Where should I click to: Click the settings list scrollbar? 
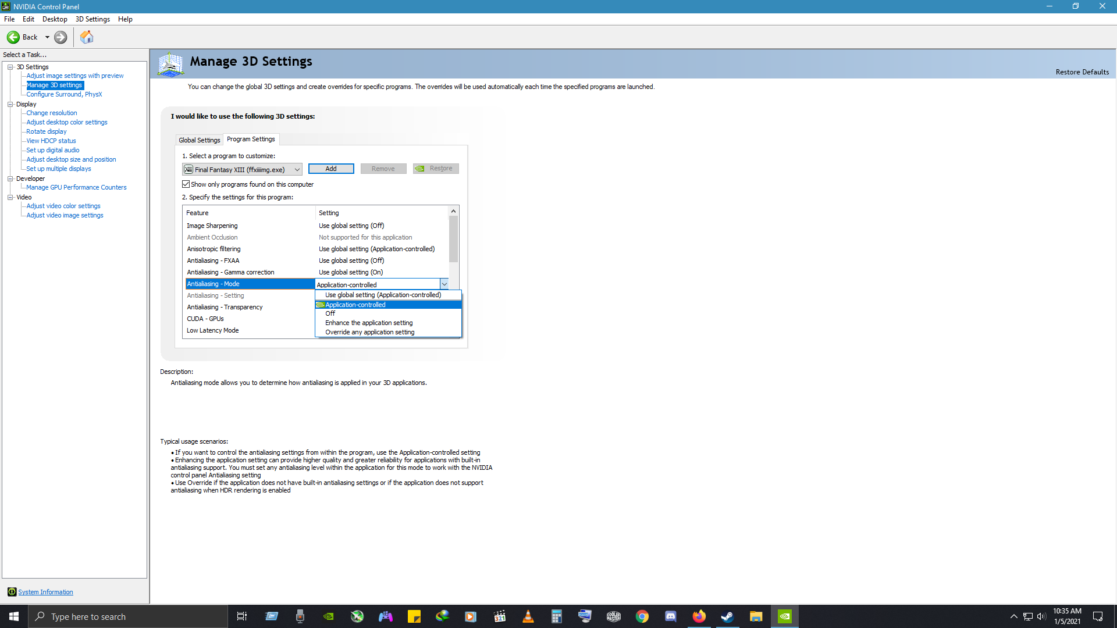pyautogui.click(x=453, y=240)
